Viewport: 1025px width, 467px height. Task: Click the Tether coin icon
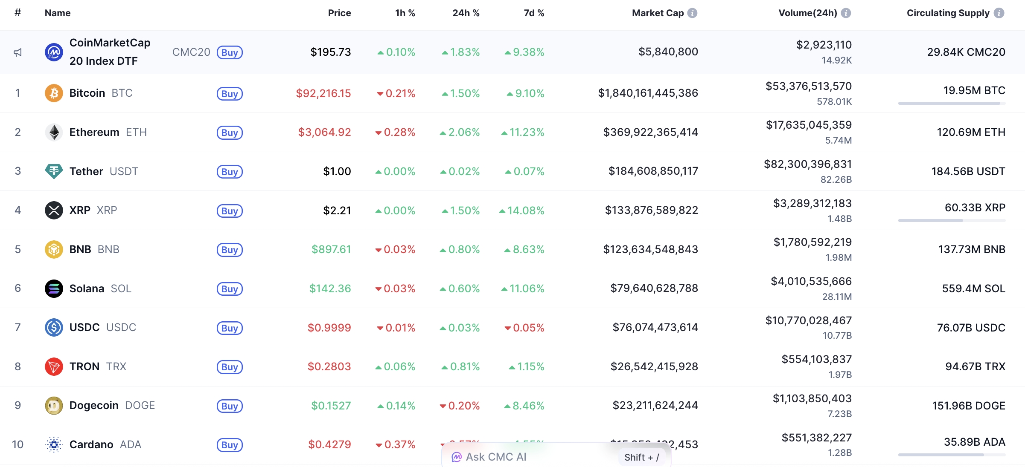[54, 171]
